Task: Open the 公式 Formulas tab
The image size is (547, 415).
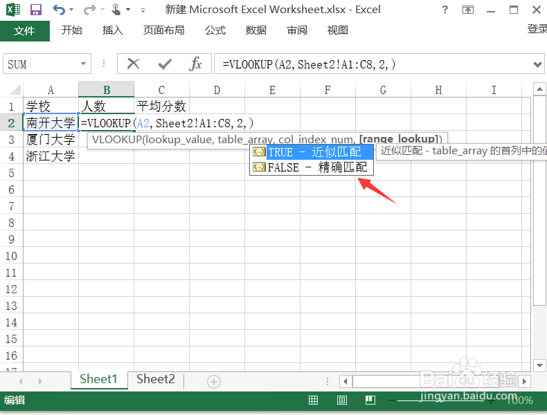Action: 215,30
